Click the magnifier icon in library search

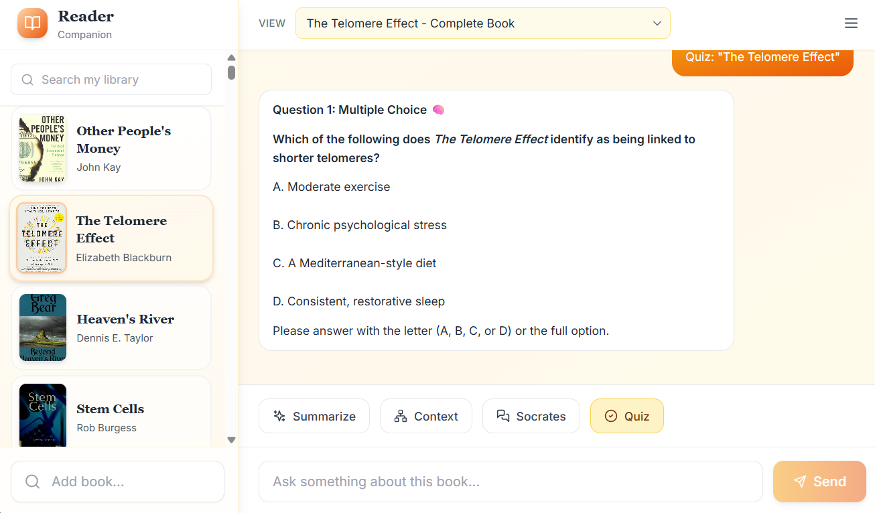point(27,79)
